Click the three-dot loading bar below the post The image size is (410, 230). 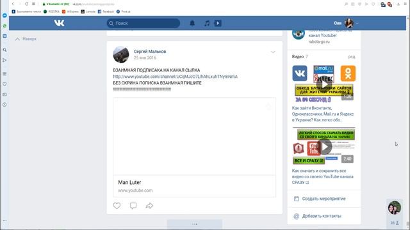tap(195, 224)
